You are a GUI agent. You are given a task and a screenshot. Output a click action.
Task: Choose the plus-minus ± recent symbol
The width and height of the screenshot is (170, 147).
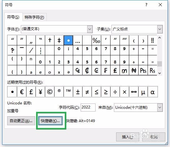[78, 92]
